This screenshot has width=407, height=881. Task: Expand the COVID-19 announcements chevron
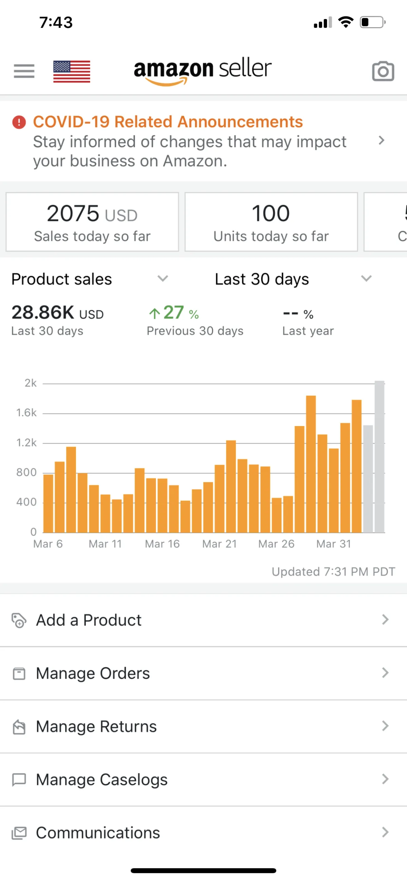pyautogui.click(x=381, y=140)
